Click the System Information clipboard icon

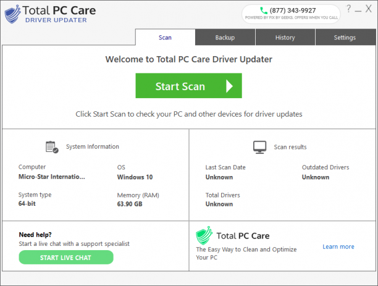[x=52, y=147]
